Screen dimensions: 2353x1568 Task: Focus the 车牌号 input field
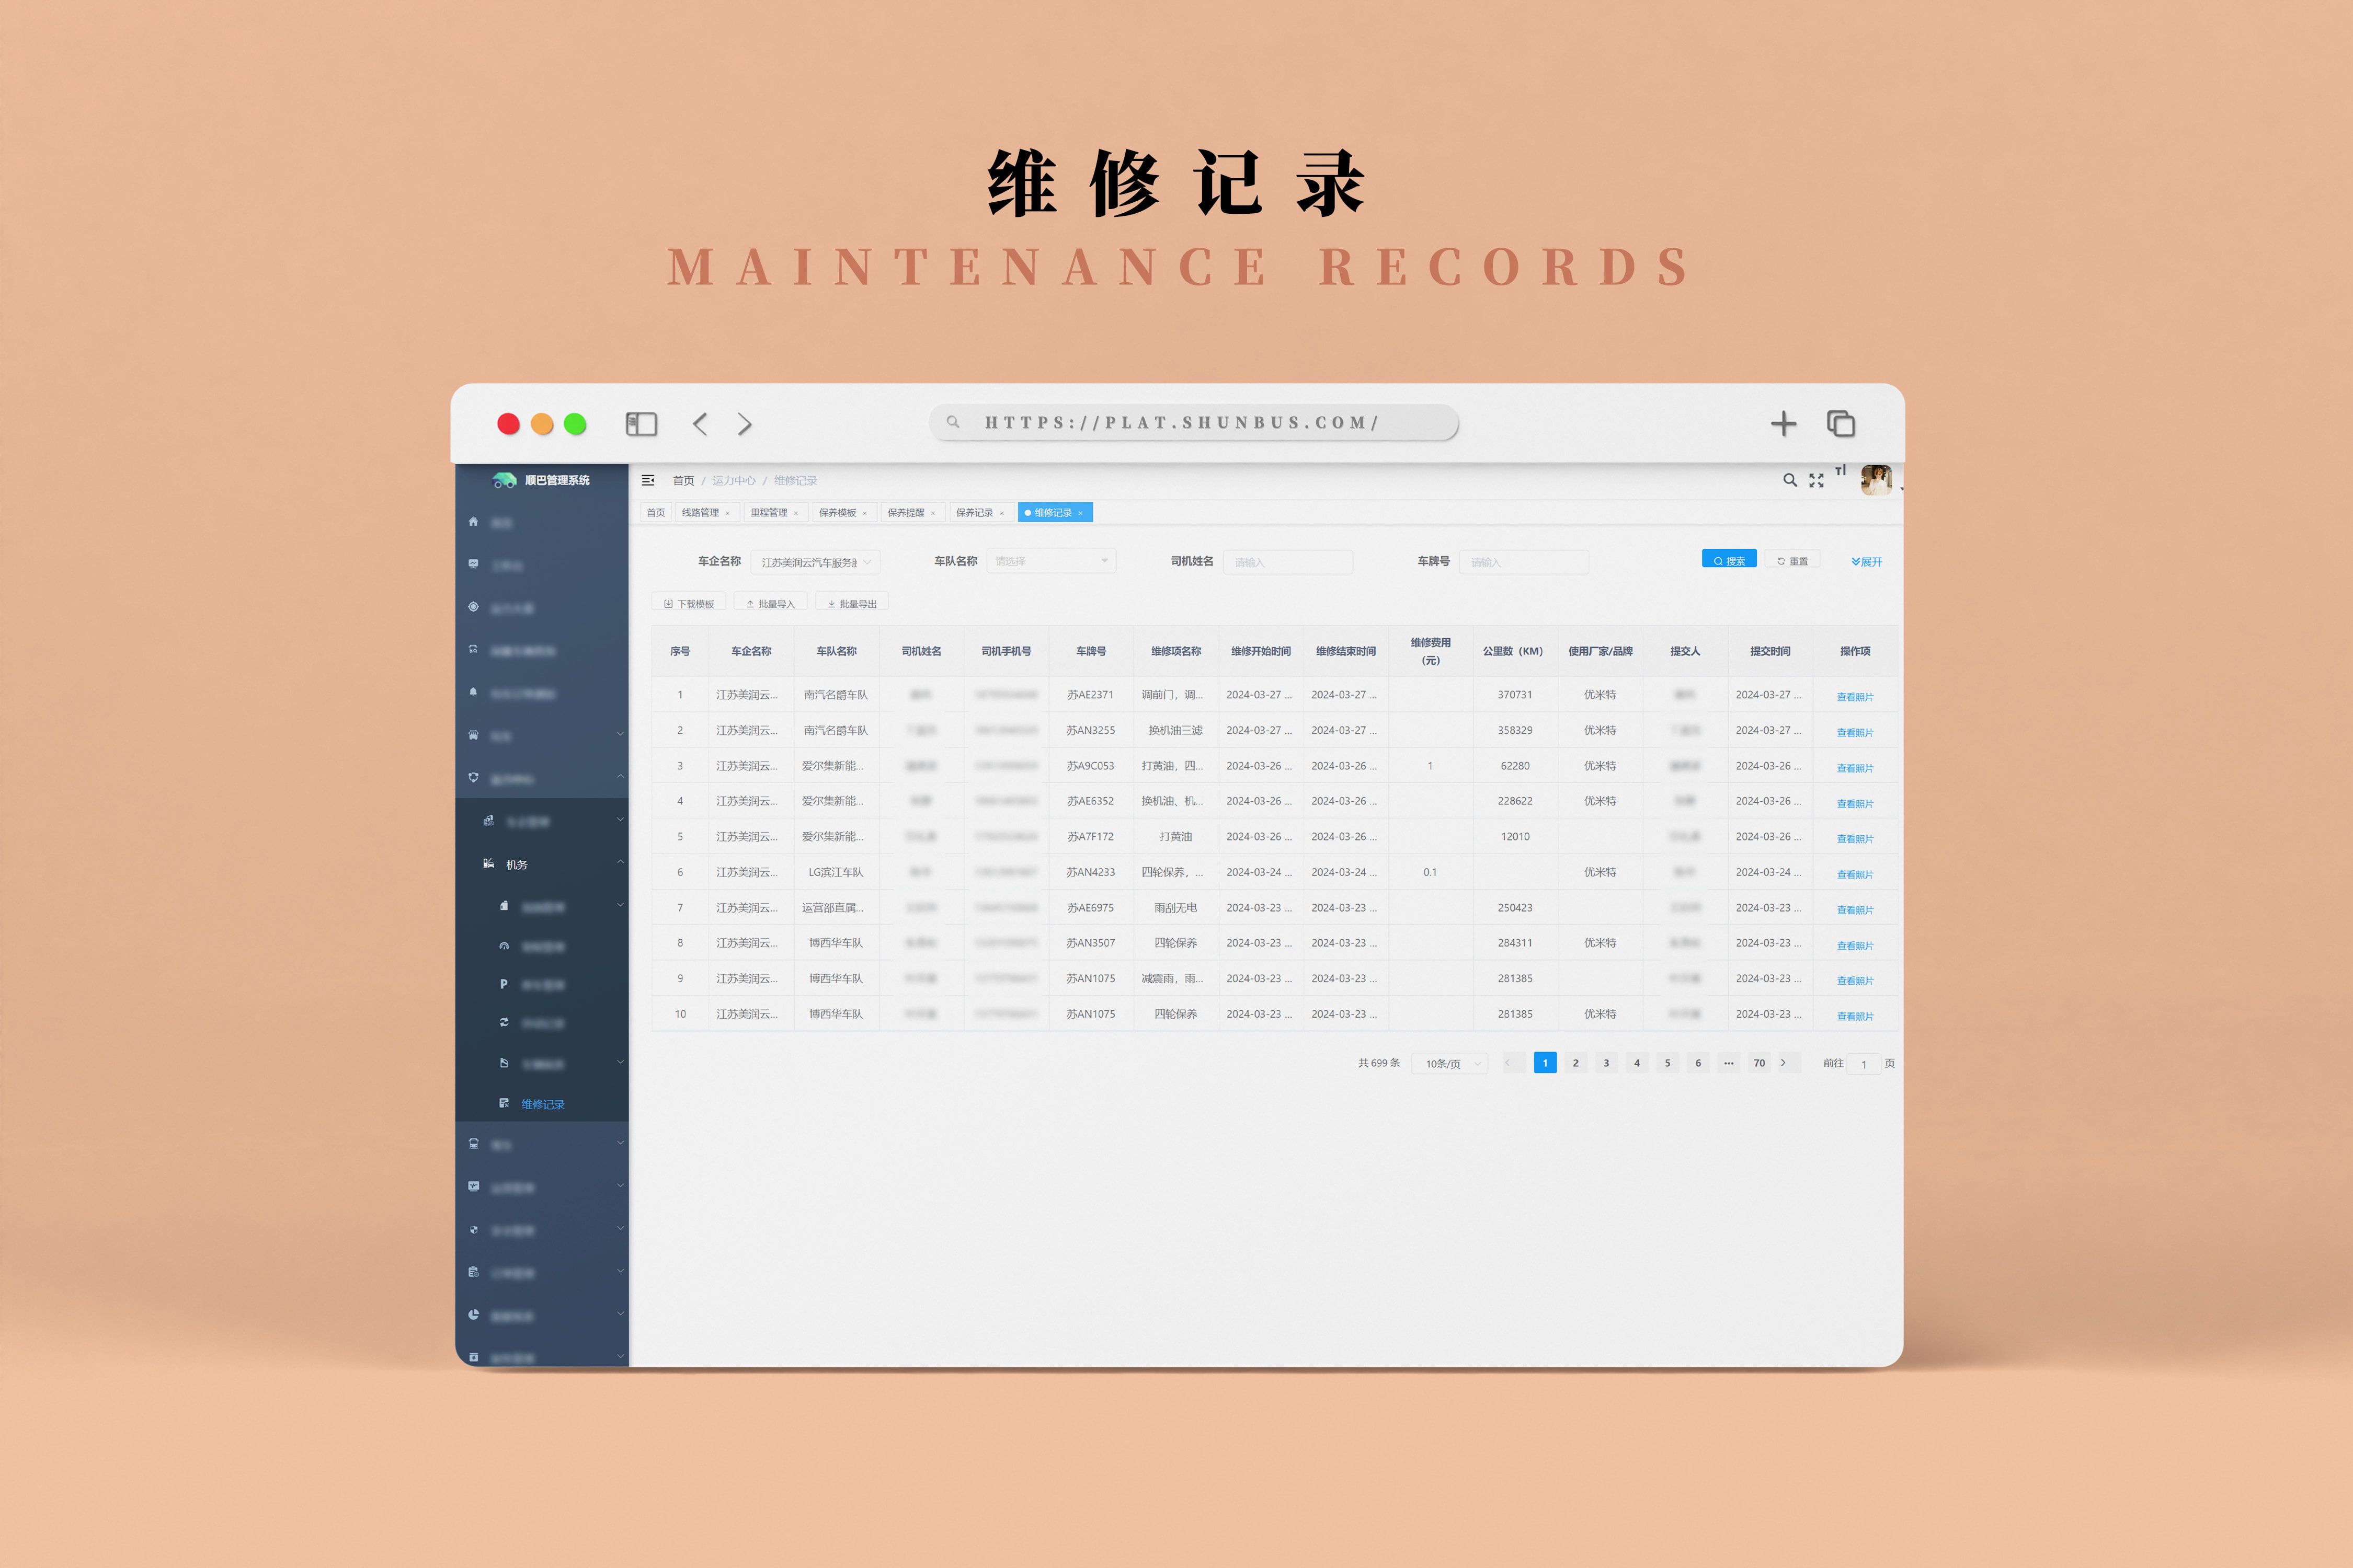click(x=1524, y=562)
